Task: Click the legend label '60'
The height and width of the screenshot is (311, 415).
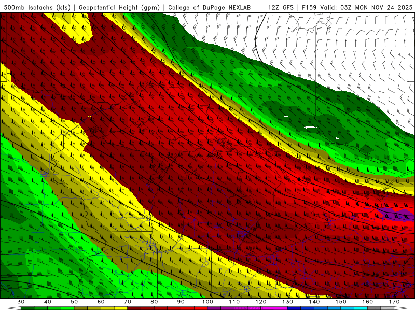Action: (101, 302)
